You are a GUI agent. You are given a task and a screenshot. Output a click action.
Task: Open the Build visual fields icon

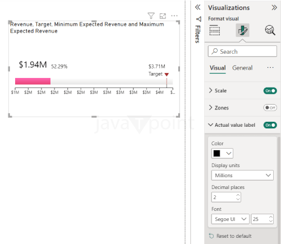[x=214, y=30]
